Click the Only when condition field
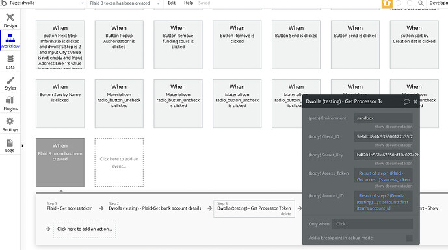448x250 pixels. coord(372,224)
